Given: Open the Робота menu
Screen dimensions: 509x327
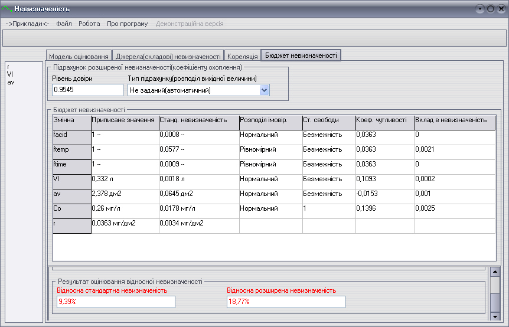Looking at the screenshot, I should click(x=89, y=24).
